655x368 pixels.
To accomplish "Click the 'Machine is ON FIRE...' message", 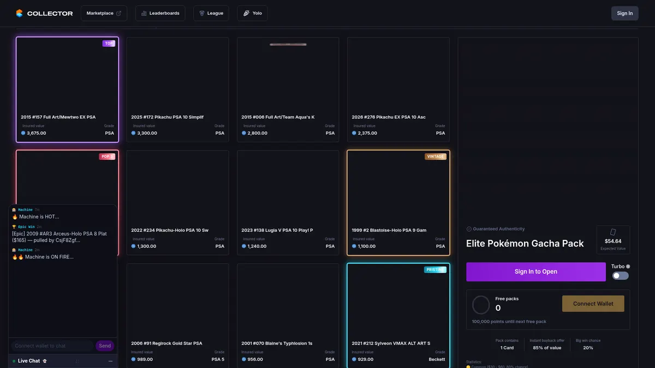I will coord(43,257).
